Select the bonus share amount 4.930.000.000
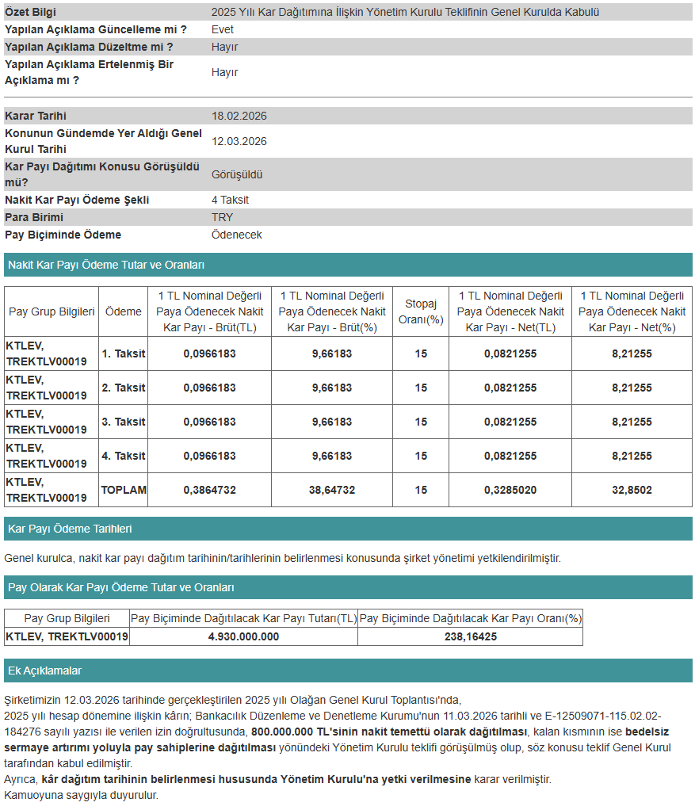 (x=243, y=636)
